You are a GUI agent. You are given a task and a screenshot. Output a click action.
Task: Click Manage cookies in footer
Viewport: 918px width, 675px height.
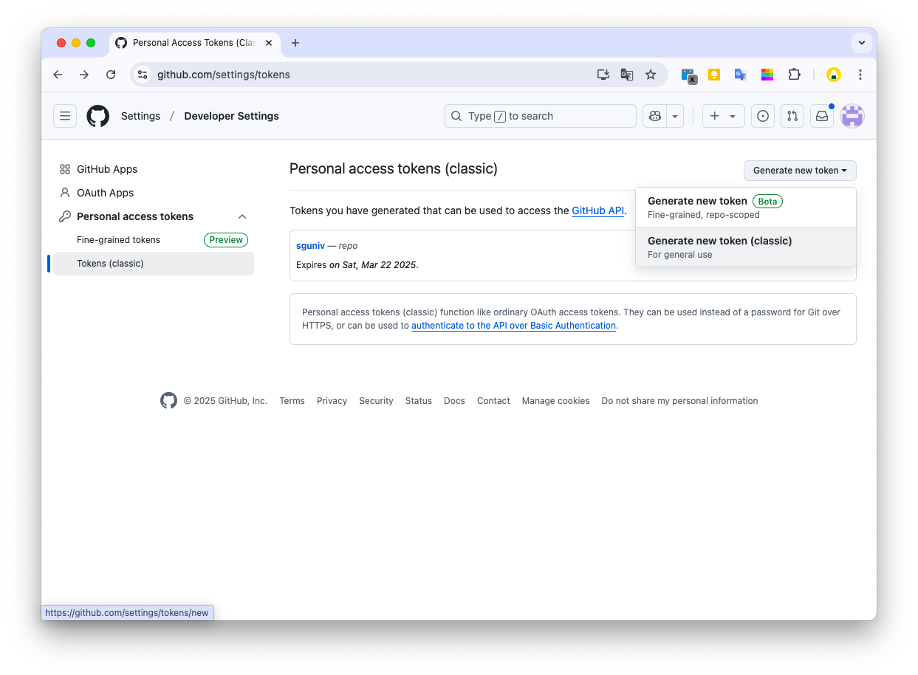coord(555,401)
